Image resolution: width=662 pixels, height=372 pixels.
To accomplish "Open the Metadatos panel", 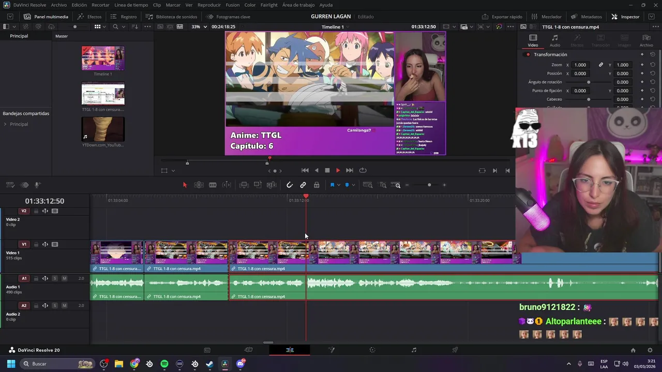I will [586, 17].
